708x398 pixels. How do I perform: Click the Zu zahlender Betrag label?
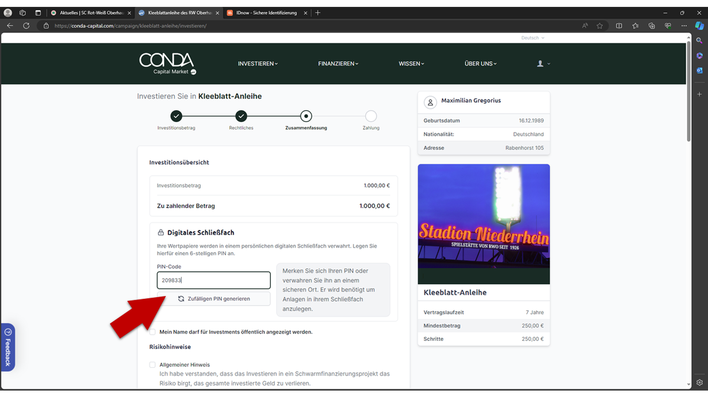point(186,206)
